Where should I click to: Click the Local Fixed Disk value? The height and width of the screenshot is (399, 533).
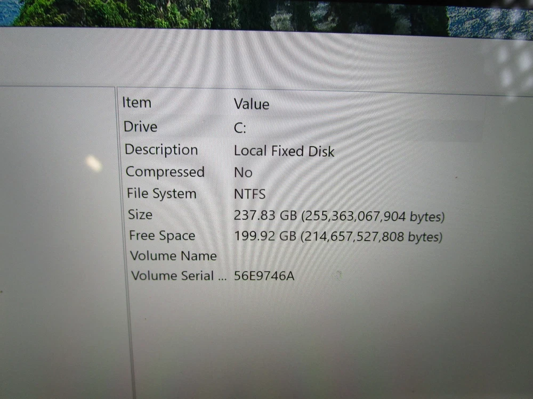pyautogui.click(x=284, y=151)
